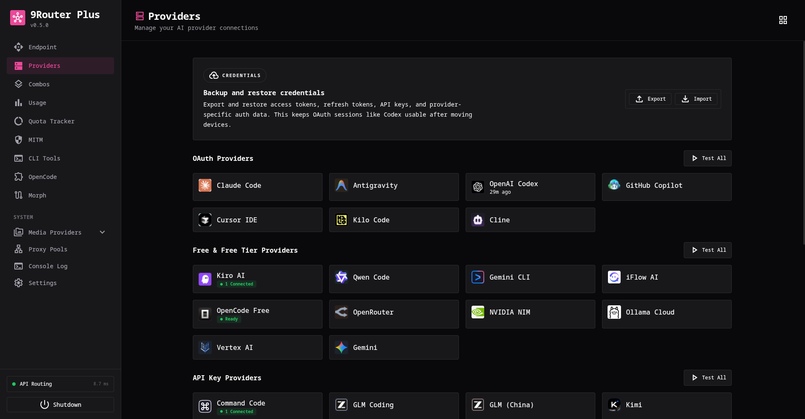Click the Cursor IDE icon
This screenshot has width=805, height=419.
click(x=205, y=220)
